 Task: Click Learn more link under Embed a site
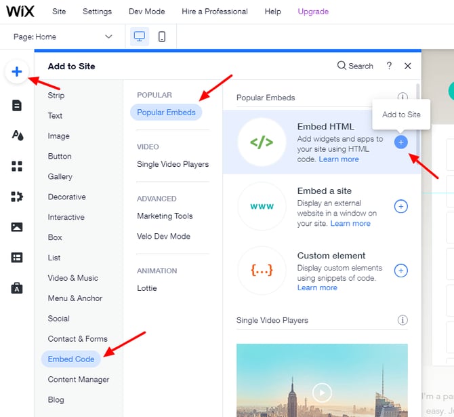point(350,224)
